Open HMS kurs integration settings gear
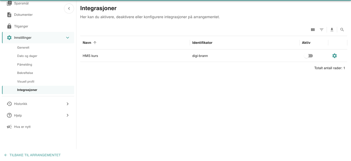 pos(334,56)
